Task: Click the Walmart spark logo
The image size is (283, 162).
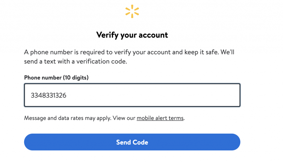Action: click(x=132, y=11)
